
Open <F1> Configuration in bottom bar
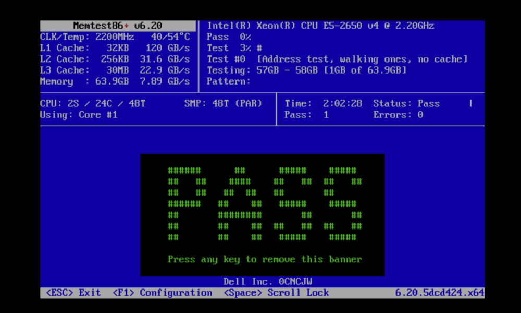[x=162, y=293]
